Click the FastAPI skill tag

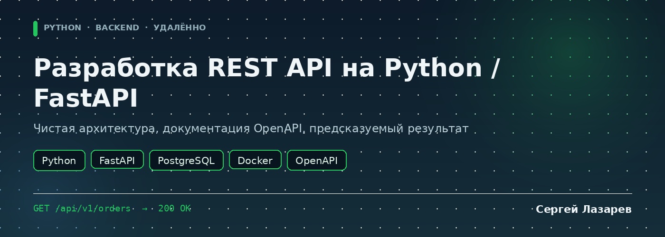tap(117, 160)
